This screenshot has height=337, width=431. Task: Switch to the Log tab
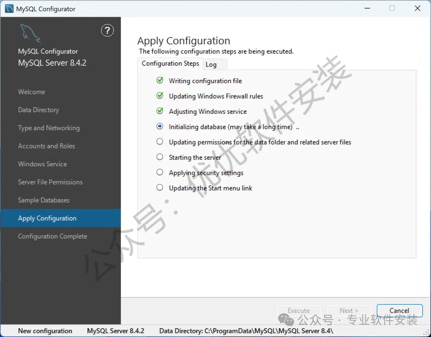coord(215,64)
